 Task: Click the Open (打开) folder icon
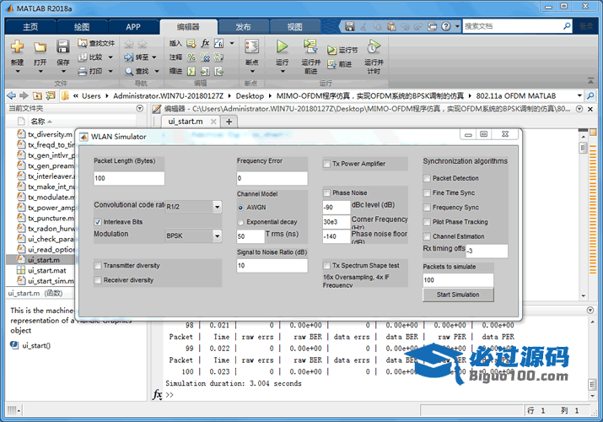[40, 47]
